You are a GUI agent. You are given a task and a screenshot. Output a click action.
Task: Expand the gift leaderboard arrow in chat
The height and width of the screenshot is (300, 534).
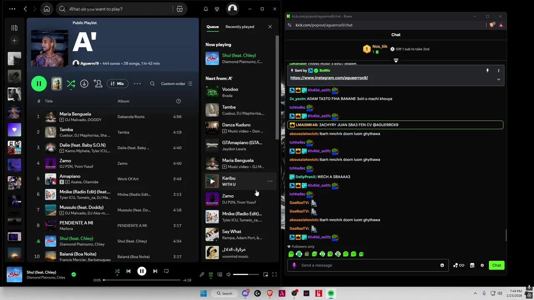point(396,60)
